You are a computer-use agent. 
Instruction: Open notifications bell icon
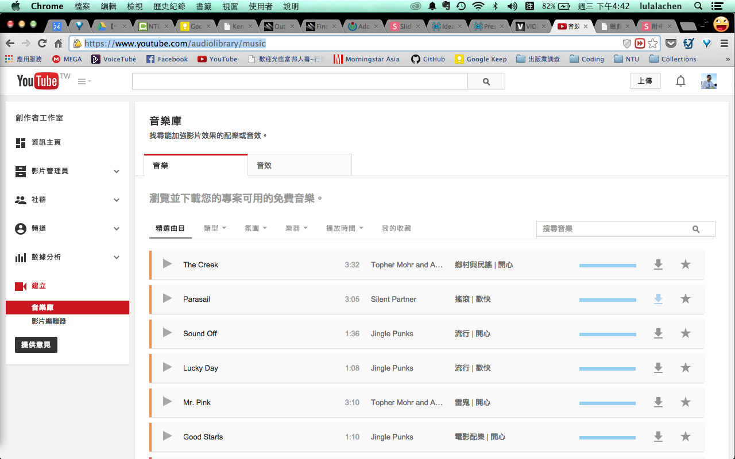point(680,81)
